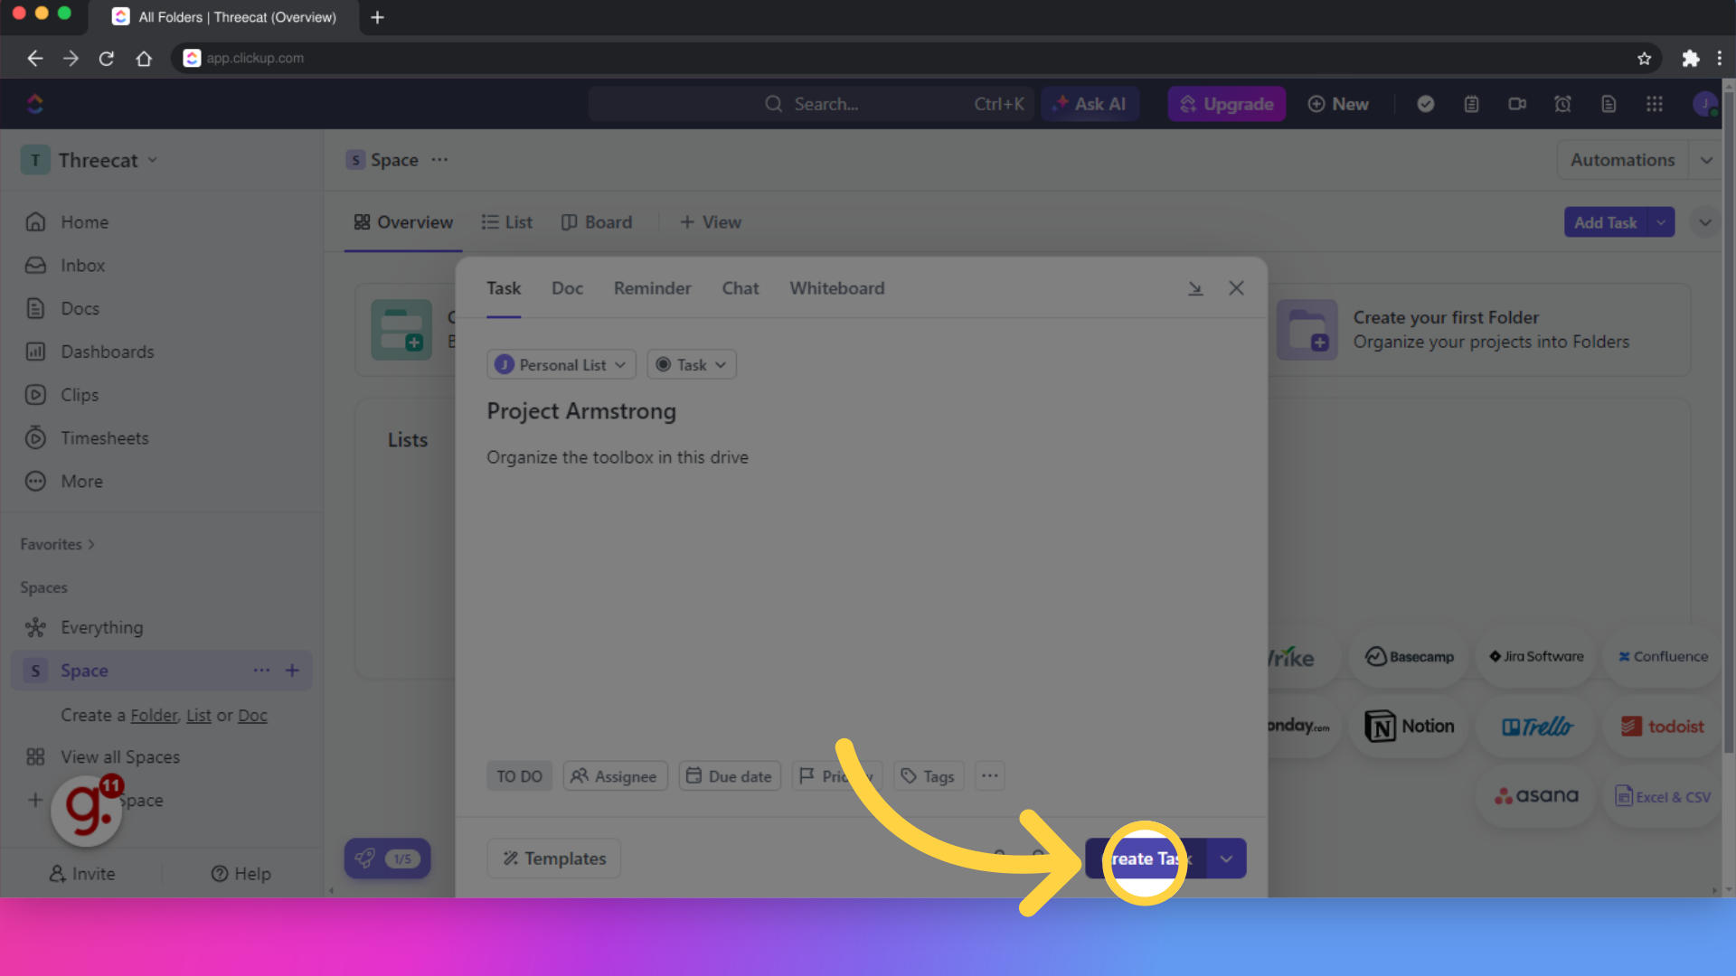Click the task title input field
1736x976 pixels.
pos(580,410)
